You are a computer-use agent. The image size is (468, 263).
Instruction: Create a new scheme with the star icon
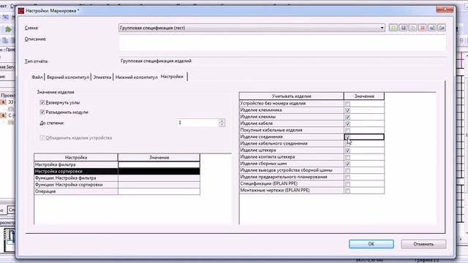(393, 28)
